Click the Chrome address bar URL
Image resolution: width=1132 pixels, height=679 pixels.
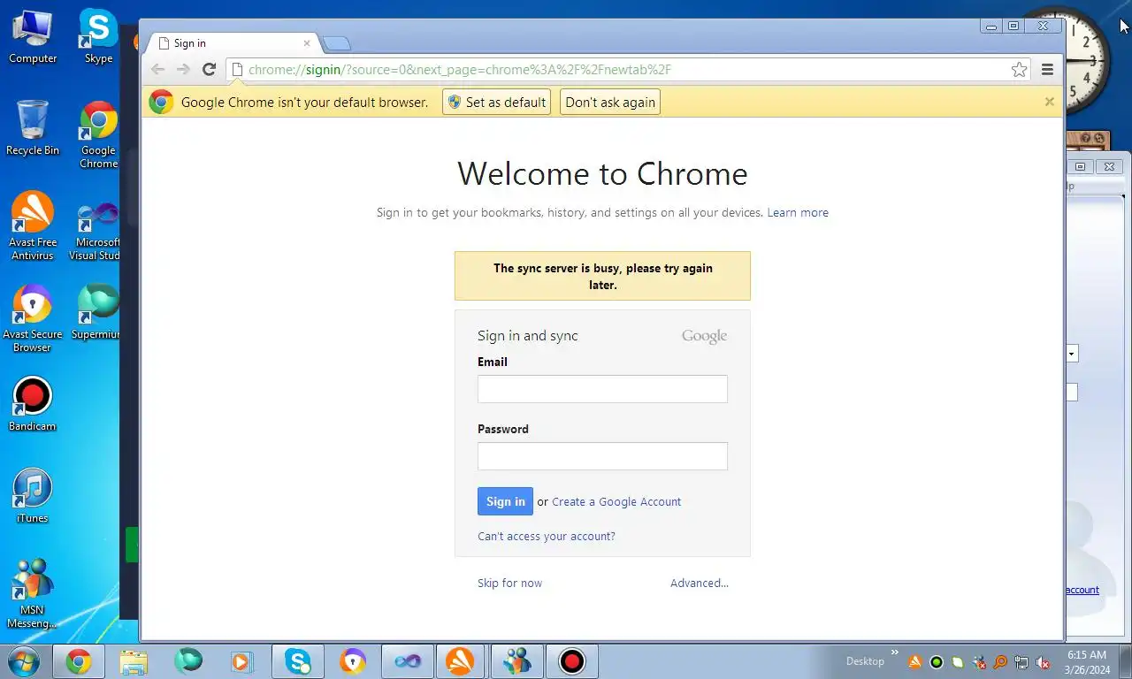pyautogui.click(x=460, y=70)
